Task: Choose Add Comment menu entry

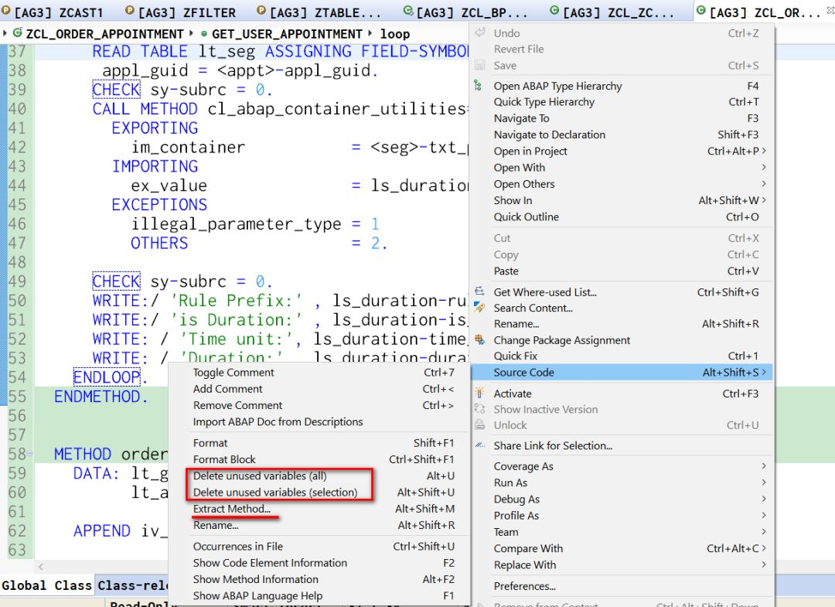Action: [319, 389]
